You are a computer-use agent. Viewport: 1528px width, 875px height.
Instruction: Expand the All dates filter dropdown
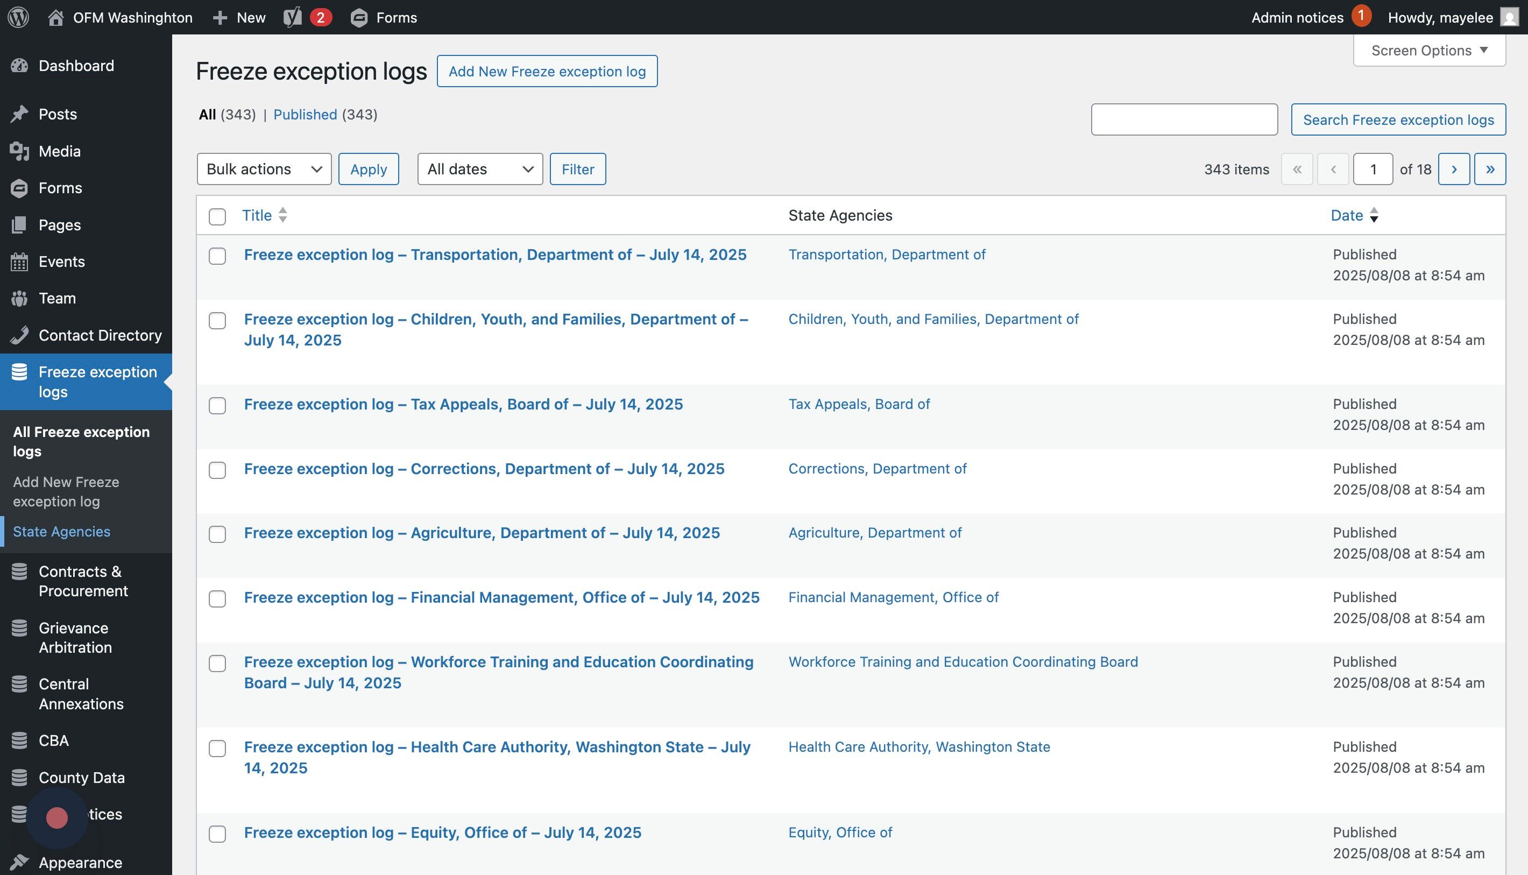point(479,169)
